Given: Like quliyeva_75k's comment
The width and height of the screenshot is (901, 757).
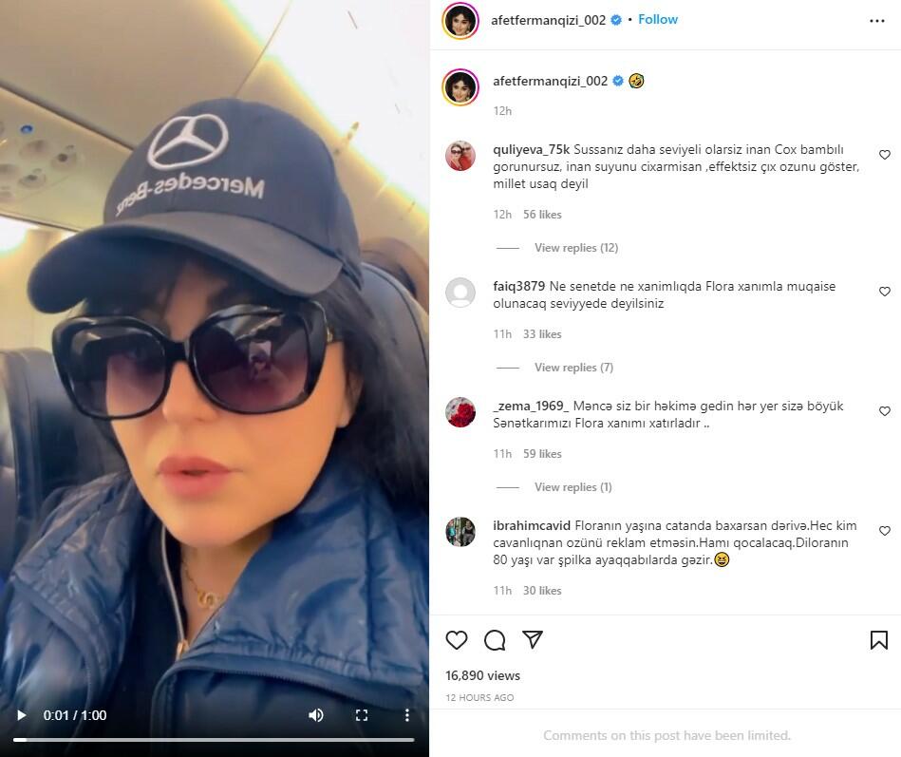Looking at the screenshot, I should [x=885, y=155].
